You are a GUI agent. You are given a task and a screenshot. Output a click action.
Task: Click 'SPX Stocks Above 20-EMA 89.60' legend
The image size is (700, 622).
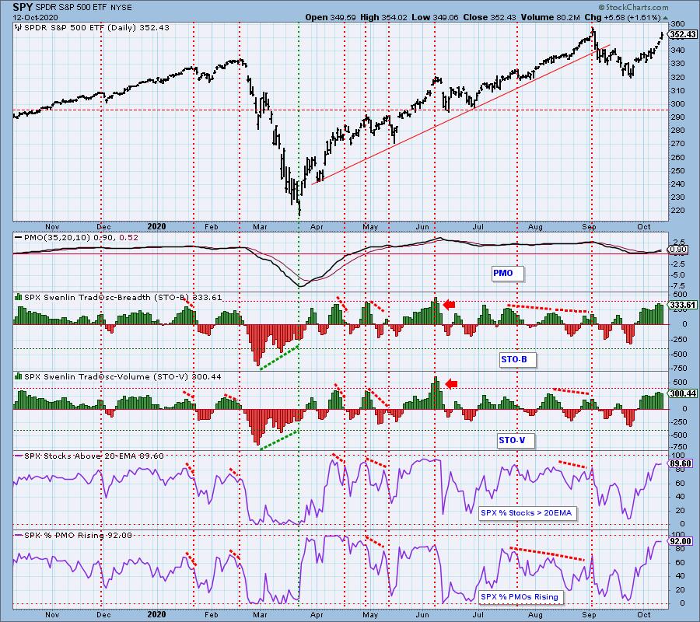click(x=94, y=456)
